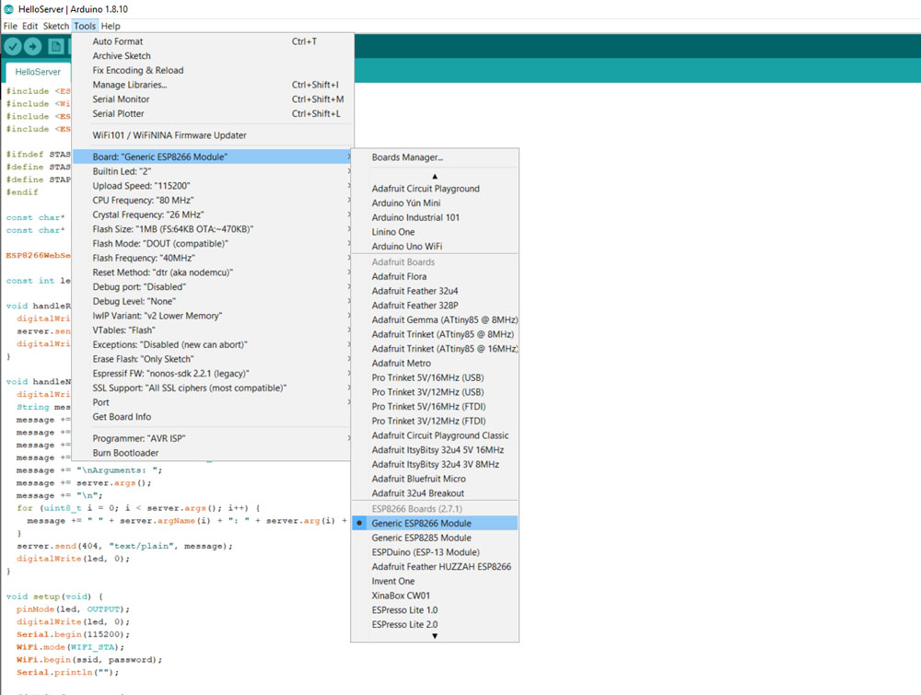
Task: Click Get Board Info
Action: click(x=213, y=417)
